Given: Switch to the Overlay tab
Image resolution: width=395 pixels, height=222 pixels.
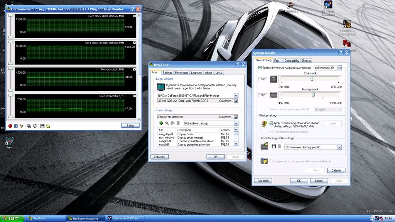Looking at the screenshot, I should click(306, 61).
